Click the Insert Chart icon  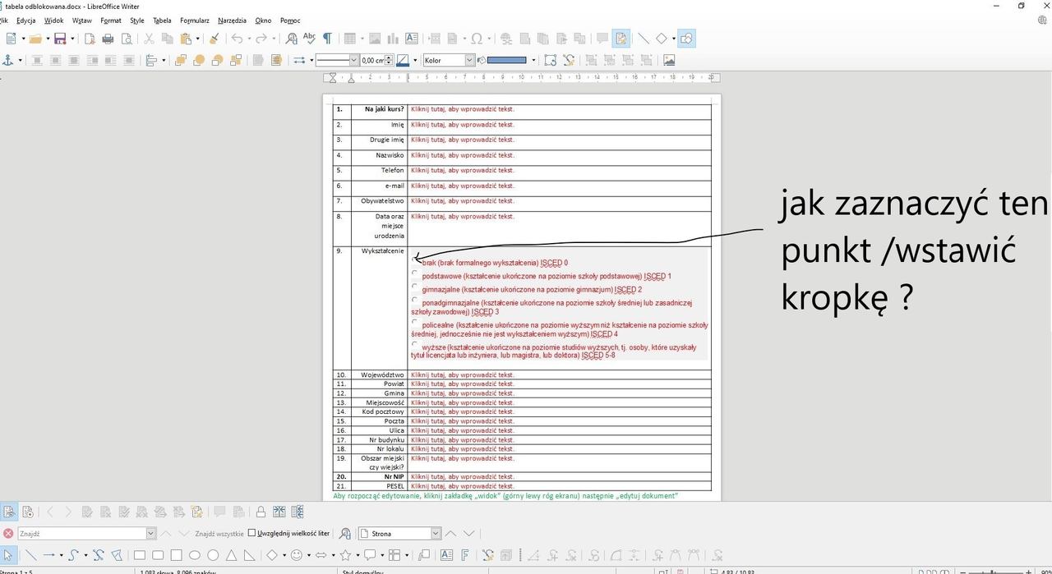[x=393, y=39]
